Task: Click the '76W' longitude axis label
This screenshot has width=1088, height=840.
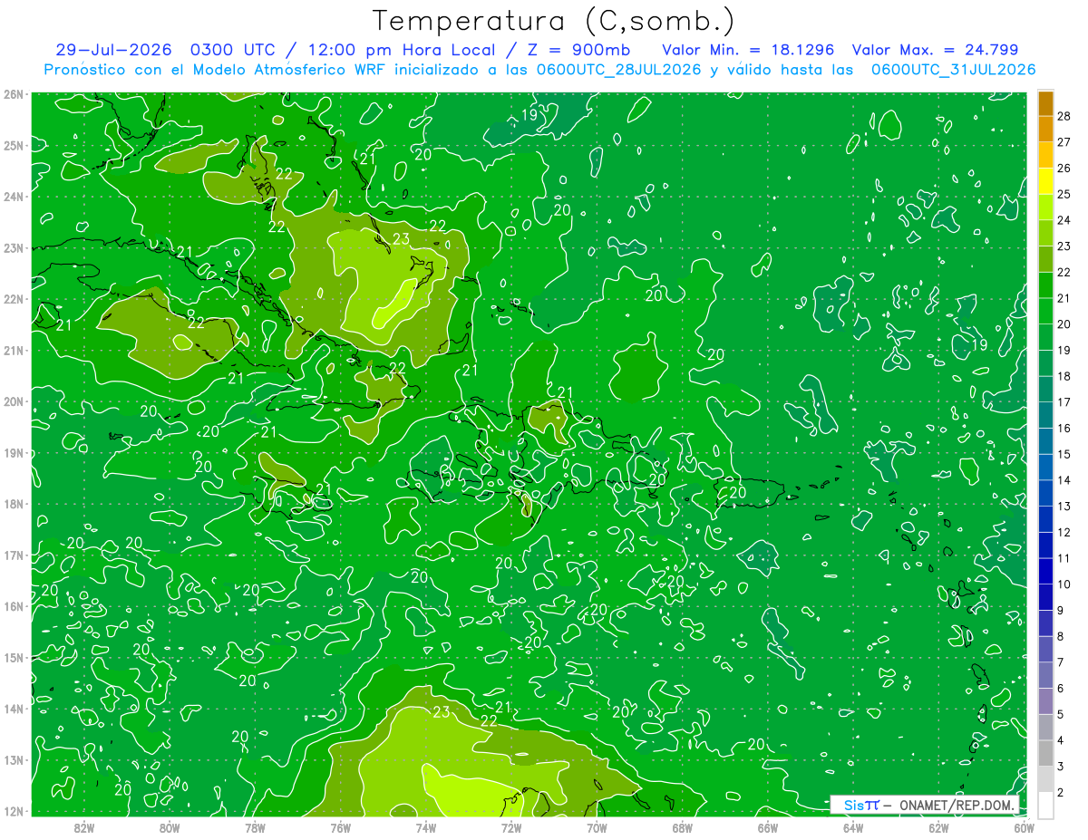Action: [340, 827]
